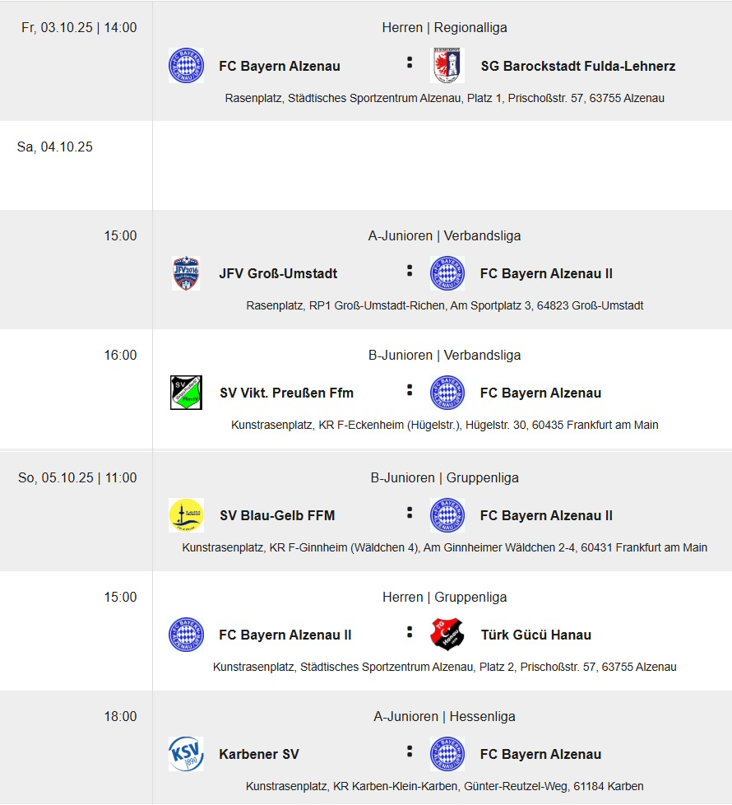The width and height of the screenshot is (732, 805).
Task: Open the SG Barockstadt Fulda-Lehnerz team link
Action: point(578,66)
